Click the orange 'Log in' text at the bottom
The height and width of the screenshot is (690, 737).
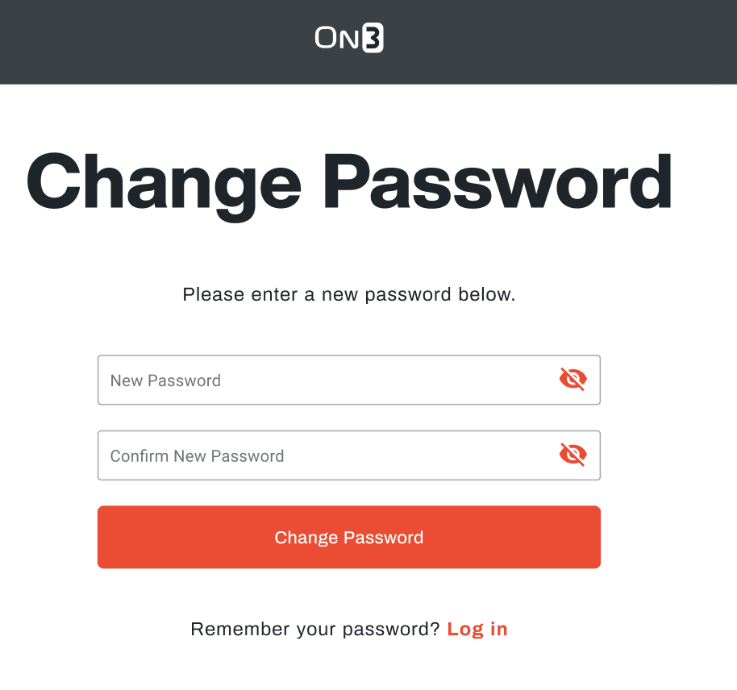pyautogui.click(x=477, y=629)
